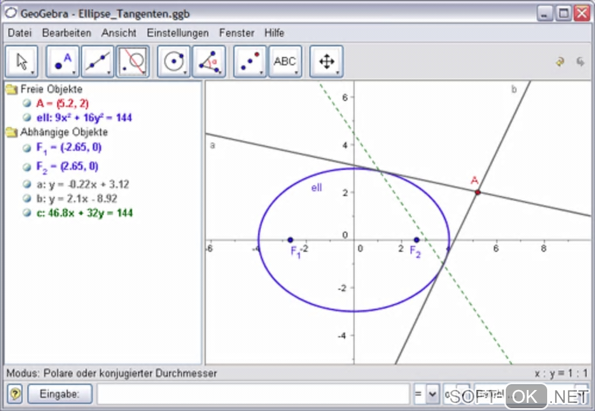Open submenu arrow on the Move tool
This screenshot has width=595, height=411.
pos(33,73)
